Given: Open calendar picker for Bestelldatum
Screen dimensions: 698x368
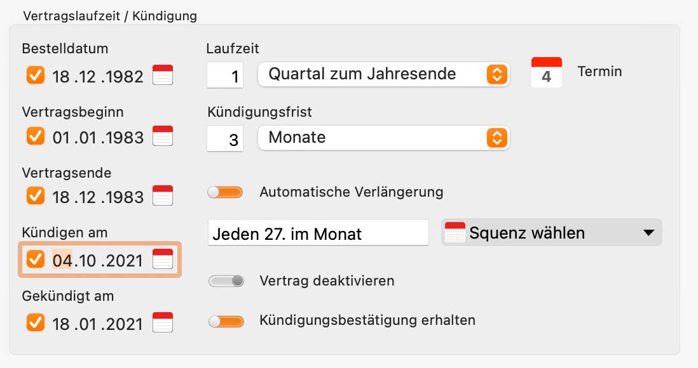Looking at the screenshot, I should pyautogui.click(x=163, y=75).
